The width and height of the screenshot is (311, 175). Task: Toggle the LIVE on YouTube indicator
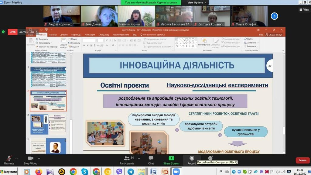click(23, 32)
